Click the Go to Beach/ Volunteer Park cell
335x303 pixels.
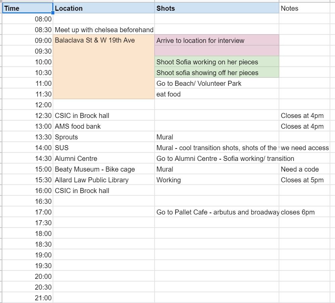tap(217, 83)
